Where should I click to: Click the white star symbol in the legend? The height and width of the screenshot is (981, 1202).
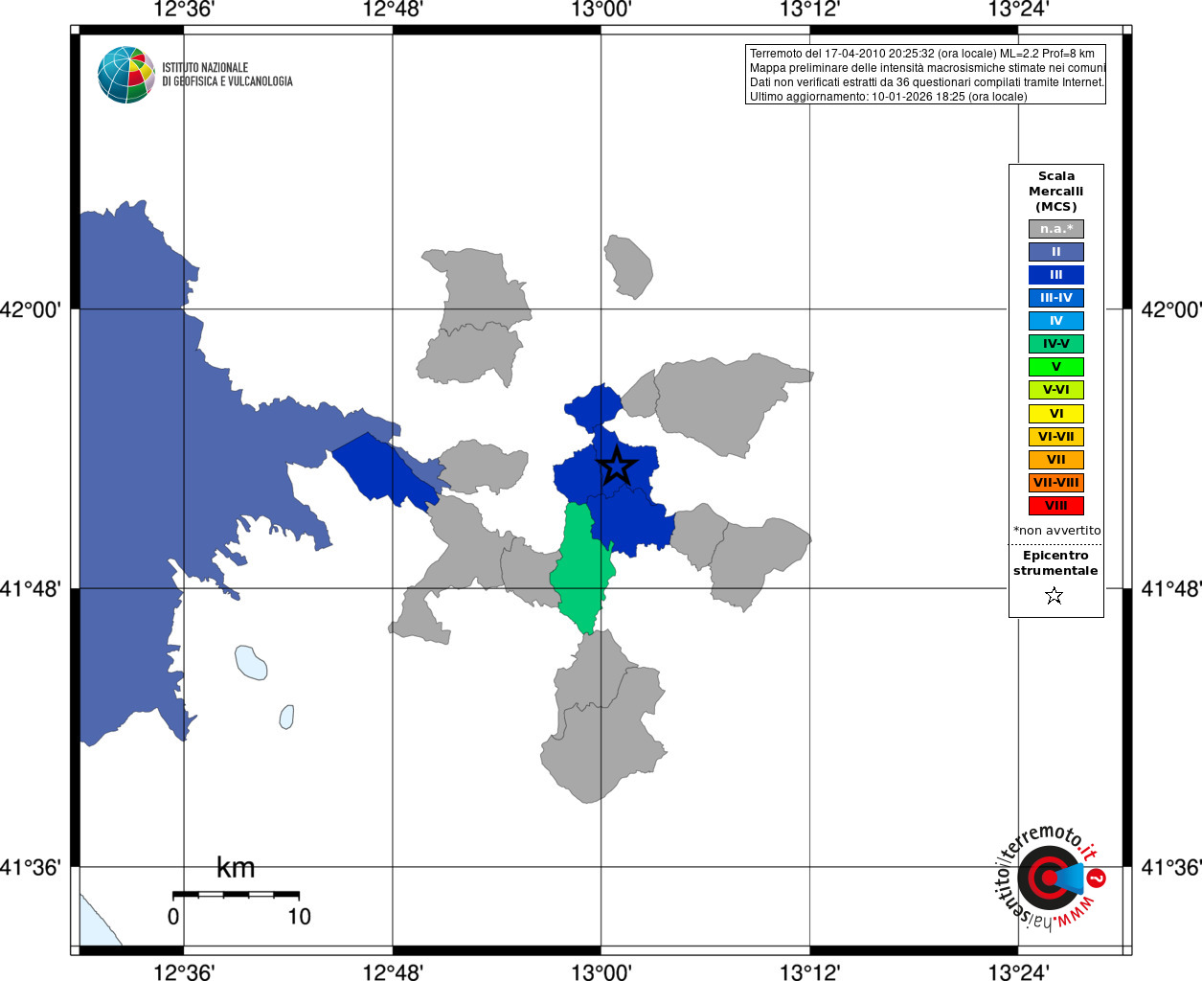1055,596
